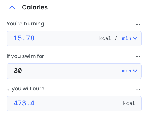Open the min unit selector for swim time

pyautogui.click(x=130, y=71)
